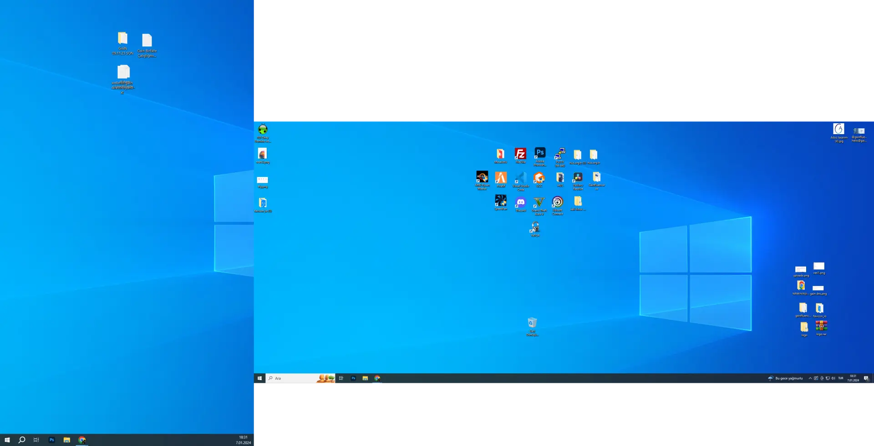874x446 pixels.
Task: Open the clock on the right taskbar
Action: click(x=853, y=378)
